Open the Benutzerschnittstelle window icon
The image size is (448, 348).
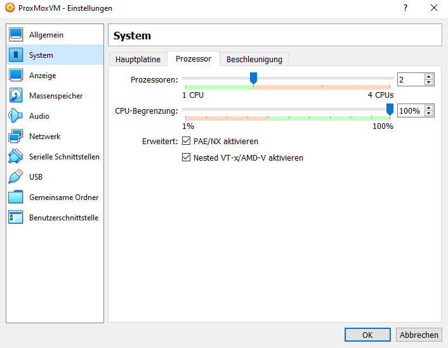16,217
